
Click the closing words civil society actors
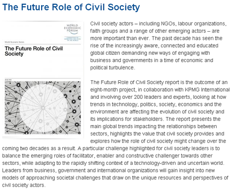24,185
